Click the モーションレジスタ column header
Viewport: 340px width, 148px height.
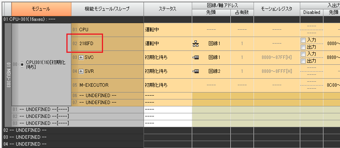click(x=277, y=9)
